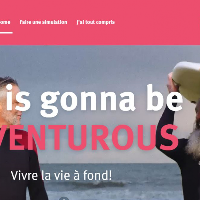Screen dimensions: 200x200
Task: Go to J'ai tout compris menu item
Action: point(96,22)
